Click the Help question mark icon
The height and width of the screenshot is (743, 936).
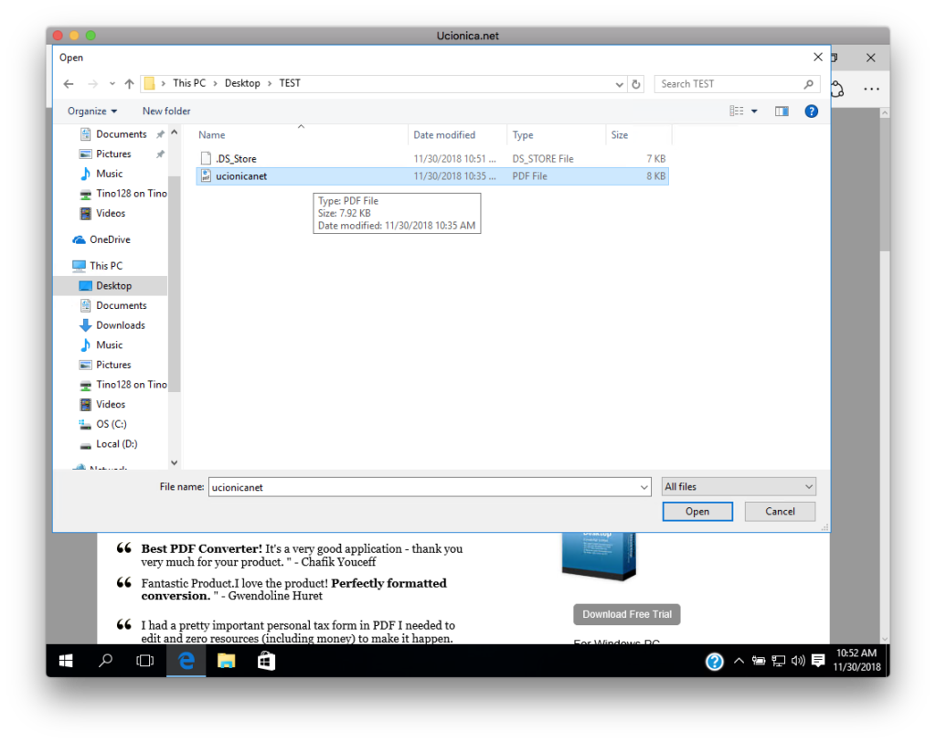tap(810, 111)
